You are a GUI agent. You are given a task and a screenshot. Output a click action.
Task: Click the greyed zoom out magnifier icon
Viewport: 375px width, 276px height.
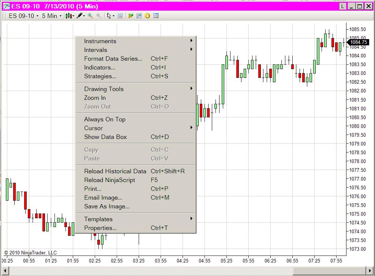98,16
